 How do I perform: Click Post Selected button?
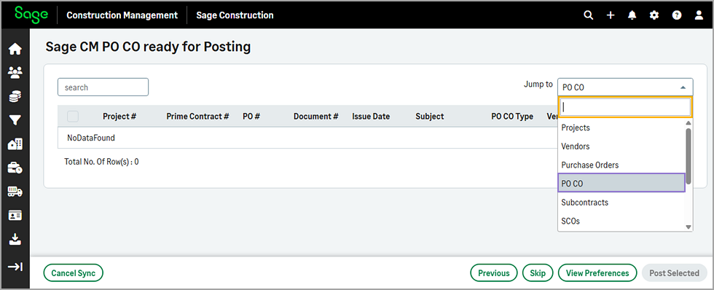tap(675, 273)
